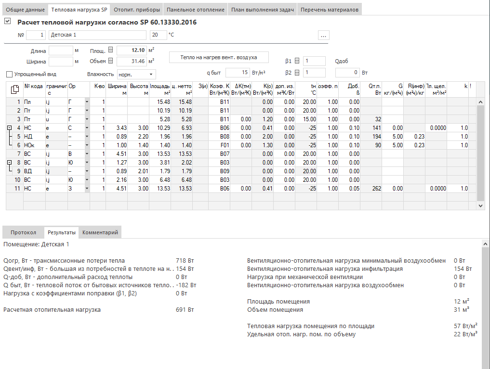The height and width of the screenshot is (369, 490).
Task: Open orientation dropdown in row 10 ВС
Action: click(x=87, y=180)
